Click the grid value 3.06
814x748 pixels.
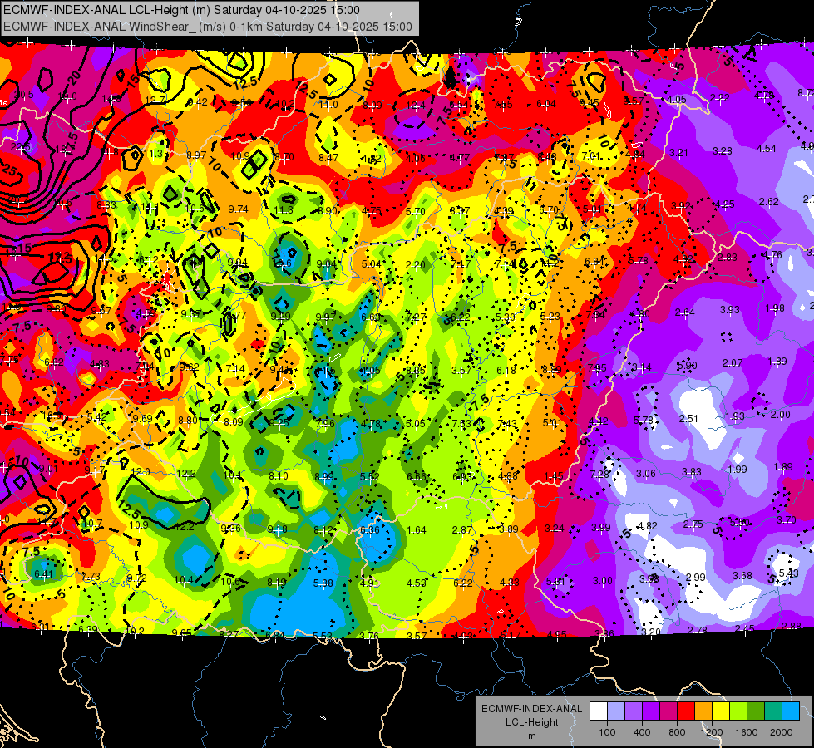[x=646, y=473]
